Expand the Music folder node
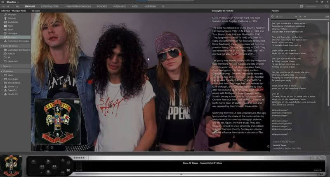330x177 pixels. 2,75
